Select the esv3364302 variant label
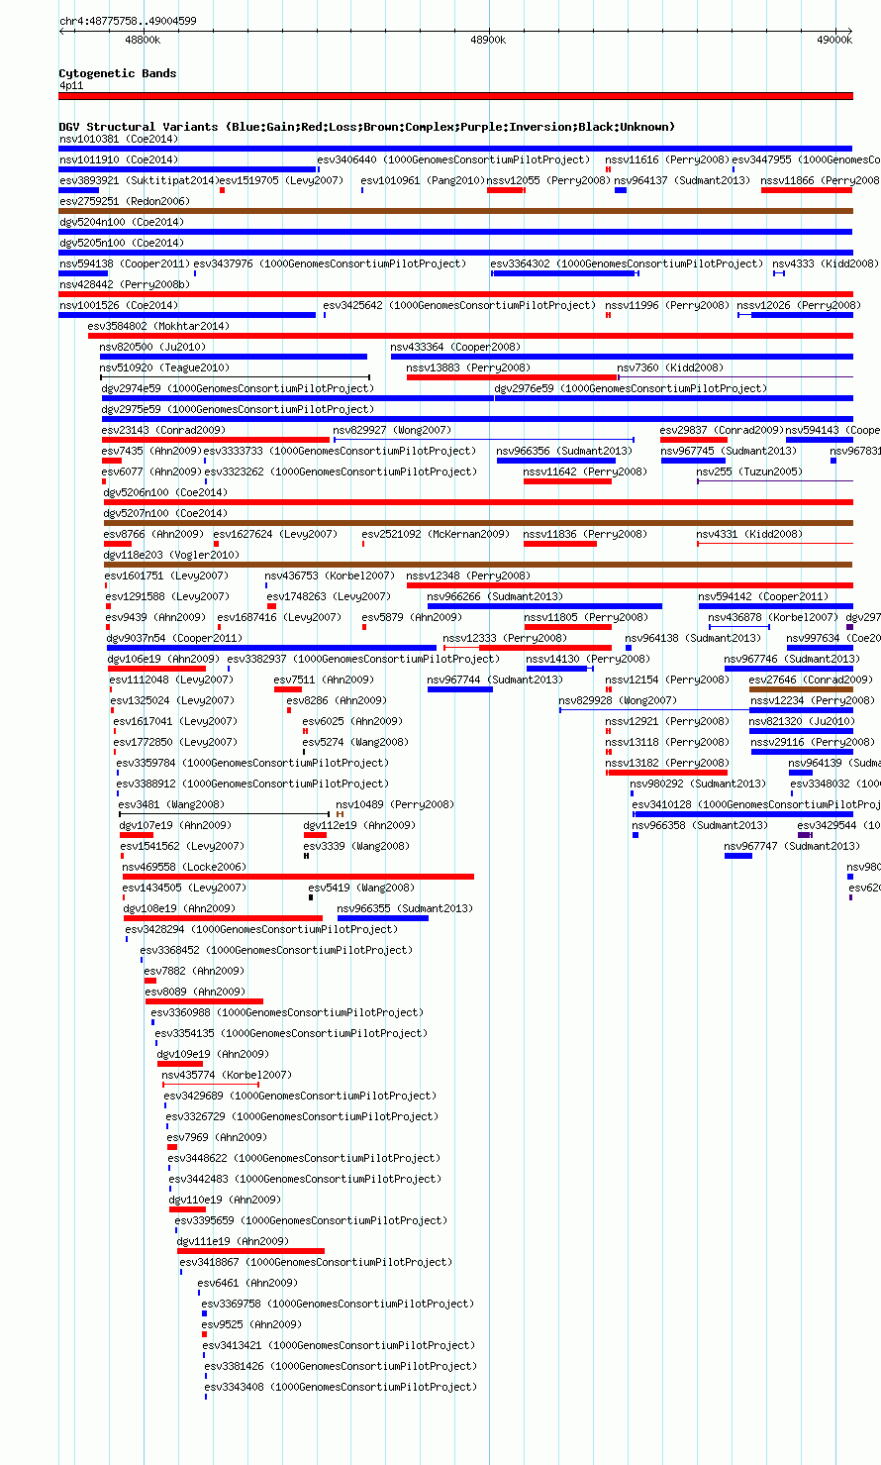The image size is (881, 1465). [627, 264]
